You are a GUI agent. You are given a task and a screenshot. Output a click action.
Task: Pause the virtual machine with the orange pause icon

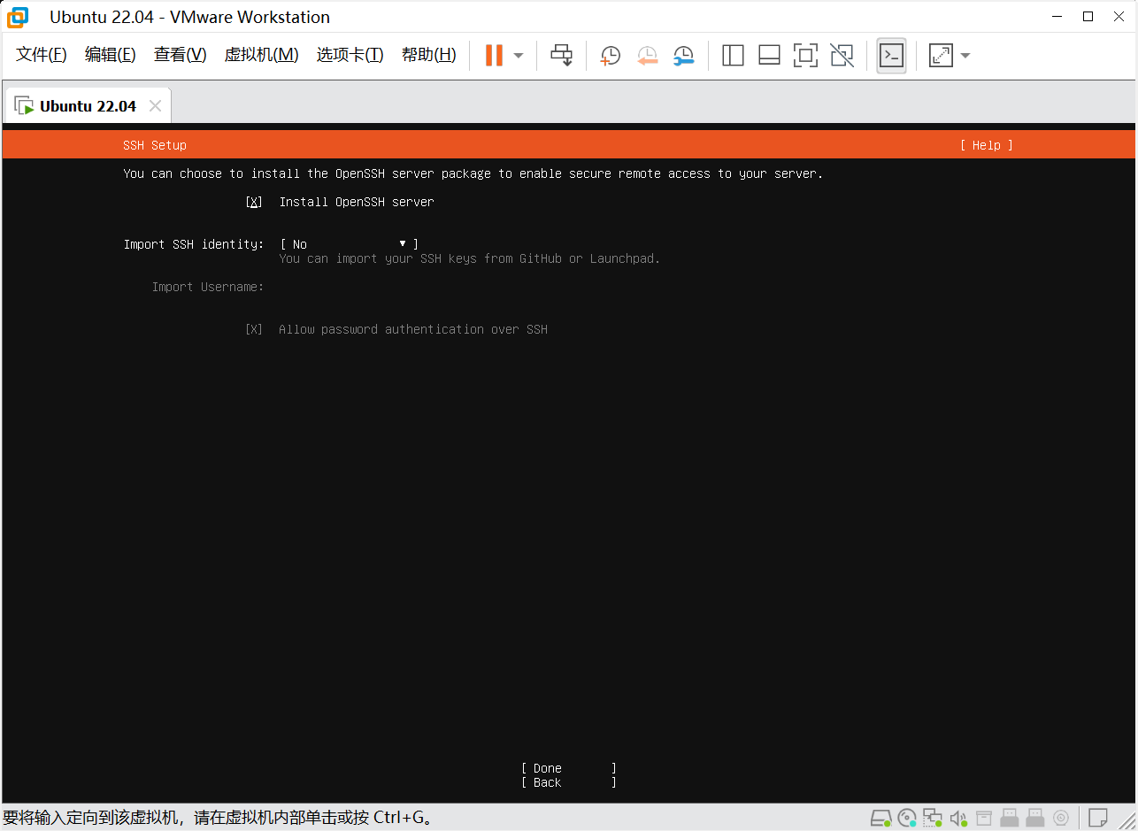[x=494, y=55]
